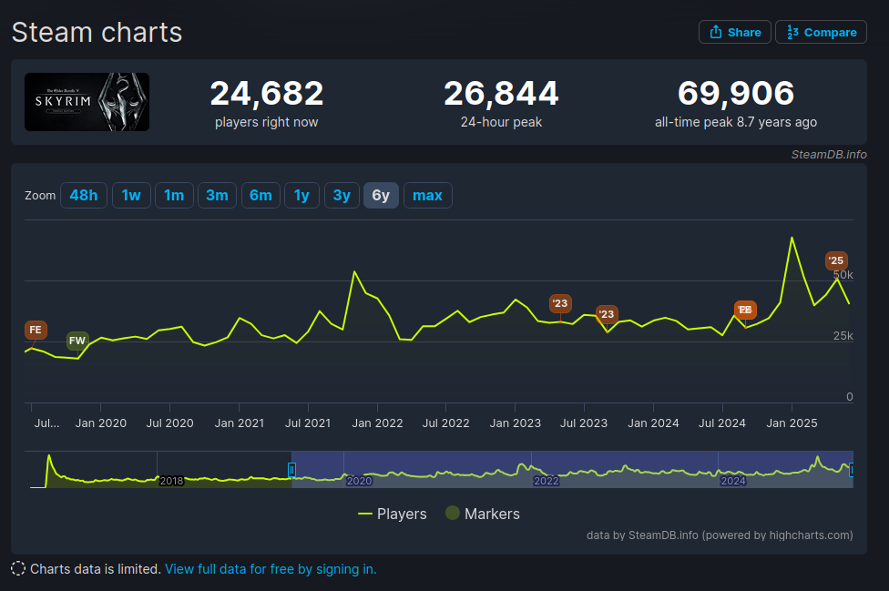Click the Jan 2022 axis label

coord(377,423)
